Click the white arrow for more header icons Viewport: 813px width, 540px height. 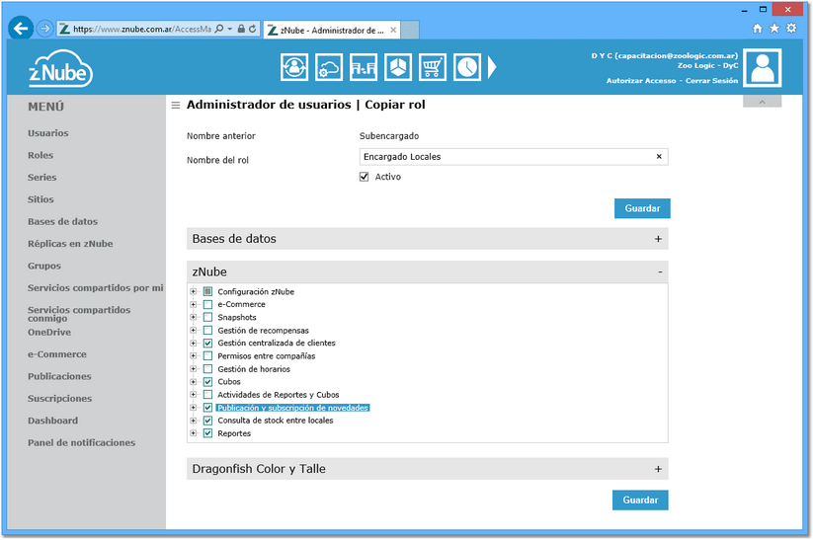point(492,67)
